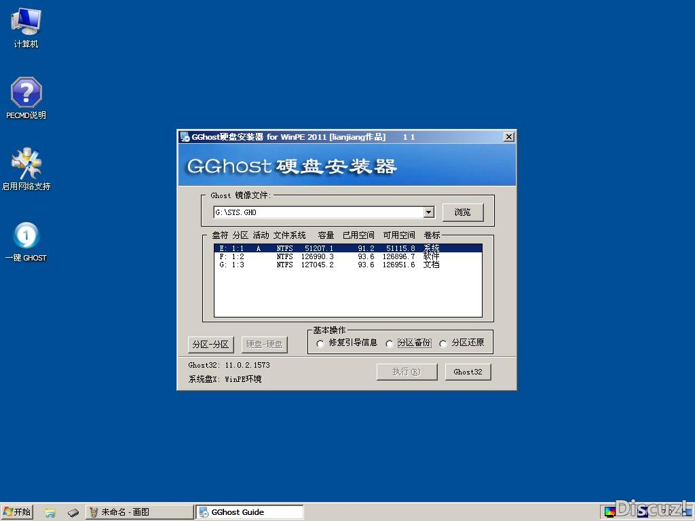Switch to 未命名 - 画图 taskbar window
The width and height of the screenshot is (695, 521).
tap(139, 512)
